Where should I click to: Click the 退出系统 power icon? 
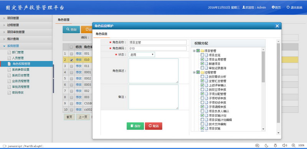[288, 7]
